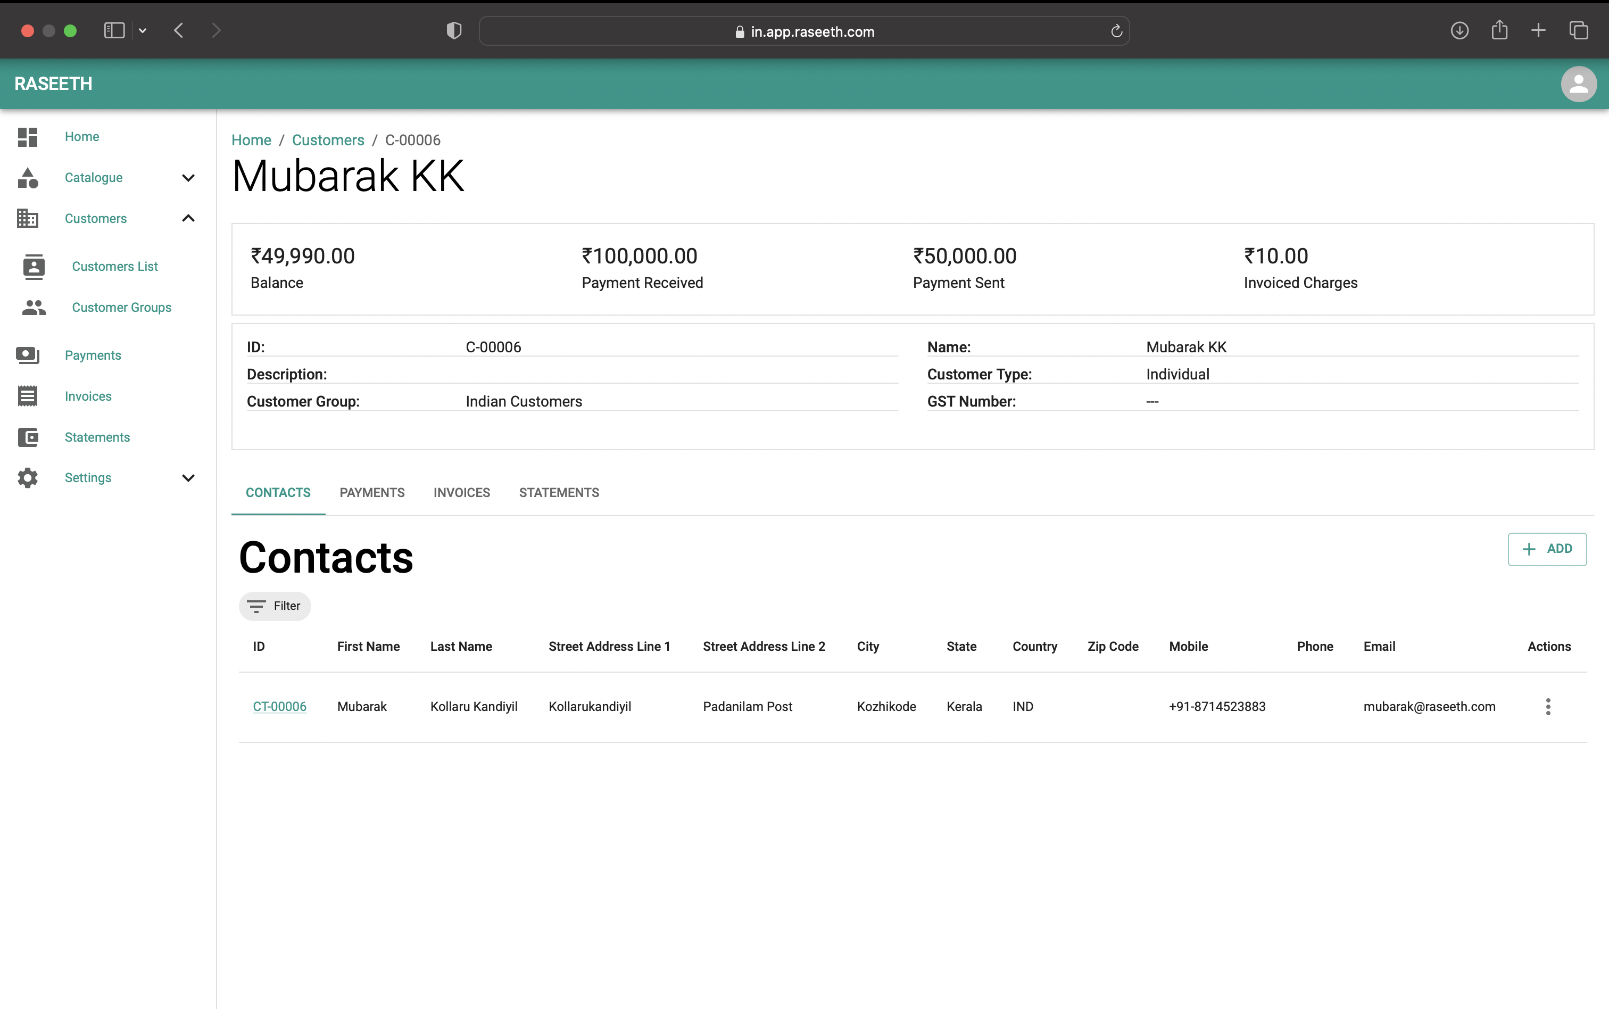
Task: Click the plus icon in ADD button
Action: coord(1529,549)
